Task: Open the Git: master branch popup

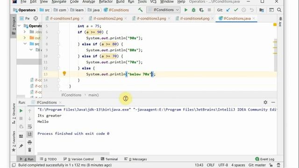Action: click(257, 165)
